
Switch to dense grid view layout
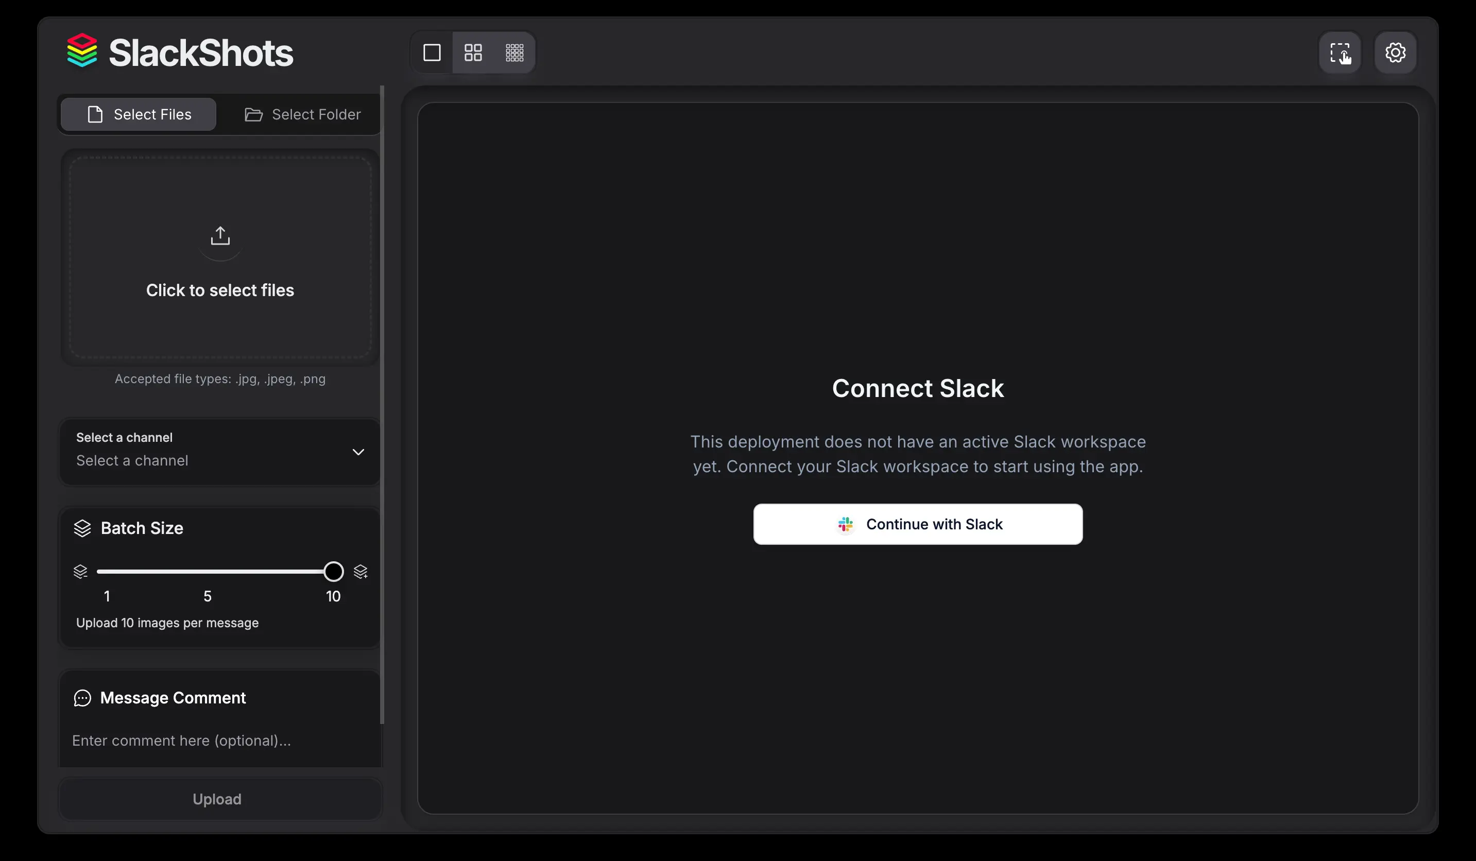(514, 53)
